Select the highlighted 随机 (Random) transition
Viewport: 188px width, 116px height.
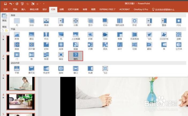click(76, 56)
